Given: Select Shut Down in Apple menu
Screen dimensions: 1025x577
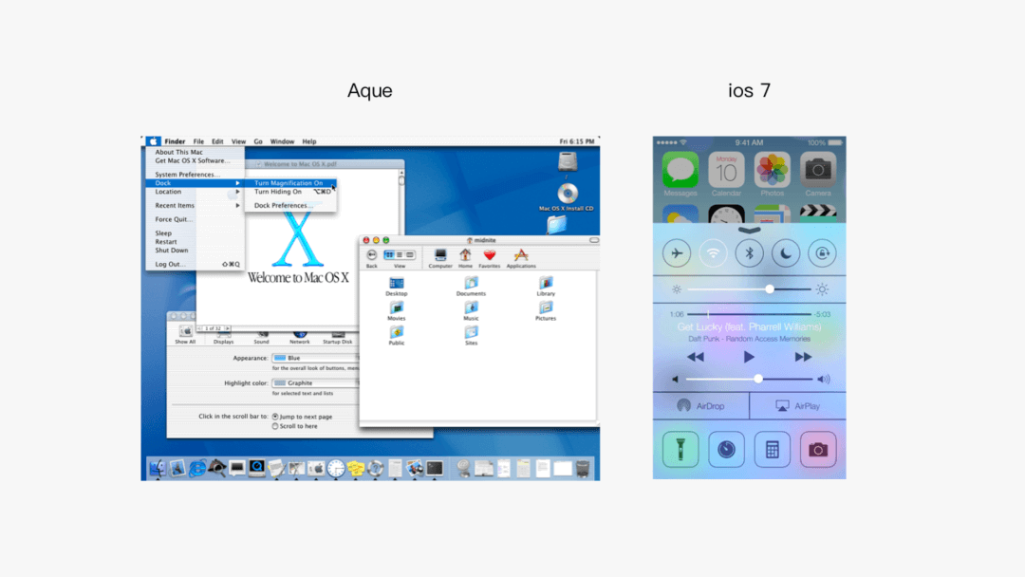Looking at the screenshot, I should click(x=171, y=251).
